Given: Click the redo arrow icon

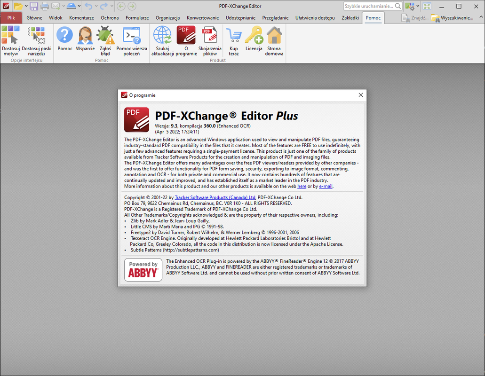Looking at the screenshot, I should coord(104,6).
